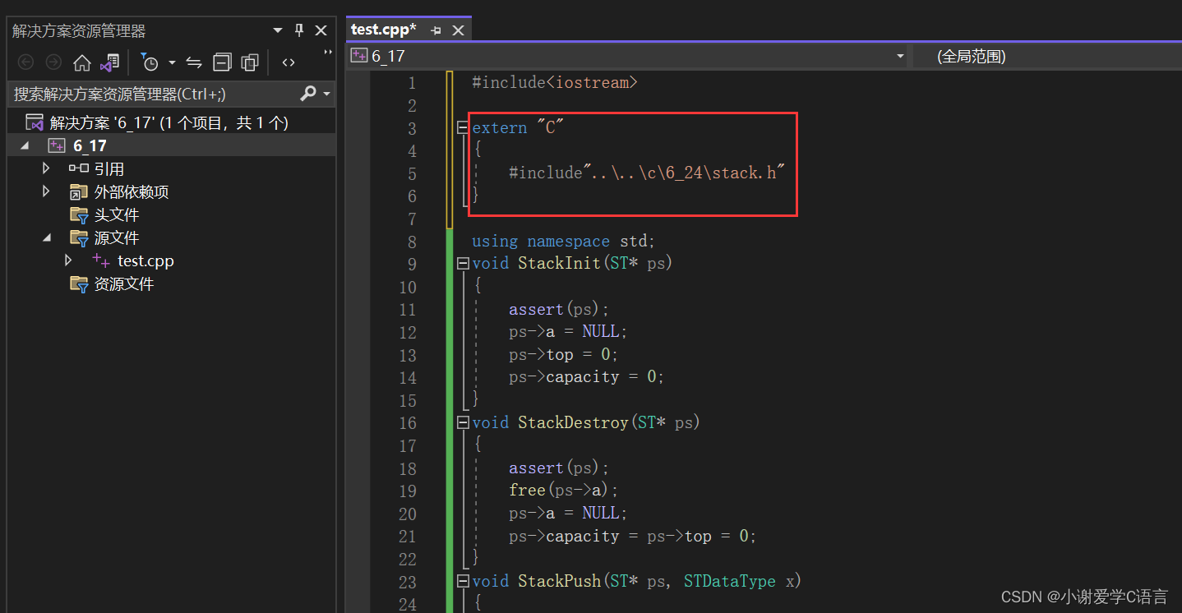Collapse the StackPush function outline
Viewport: 1182px width, 613px height.
pyautogui.click(x=463, y=581)
